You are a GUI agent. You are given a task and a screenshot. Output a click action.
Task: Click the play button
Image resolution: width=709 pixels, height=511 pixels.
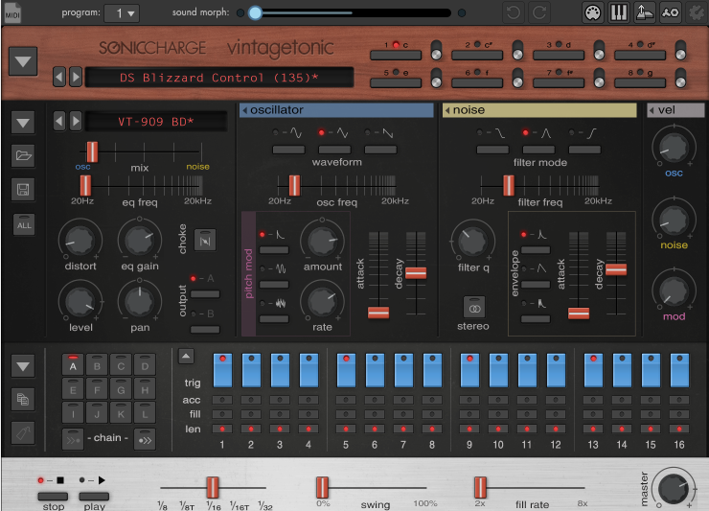[x=94, y=497]
